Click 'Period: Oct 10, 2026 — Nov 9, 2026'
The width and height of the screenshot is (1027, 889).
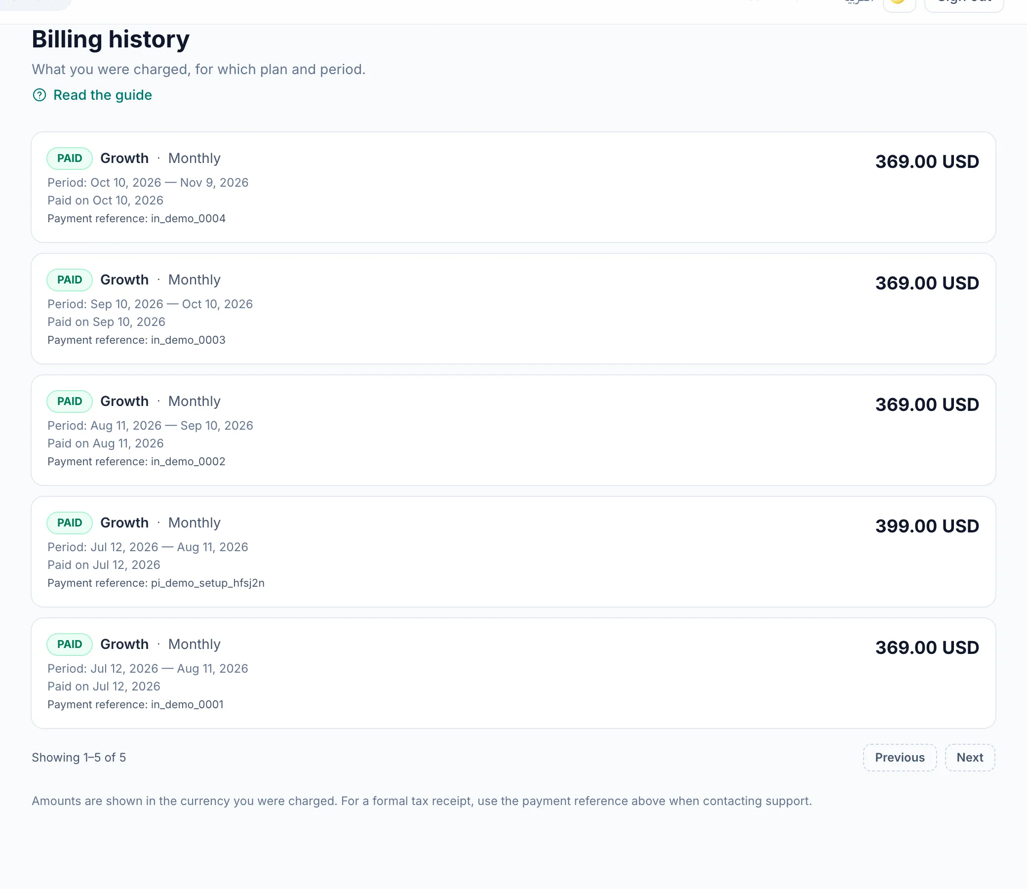(148, 183)
